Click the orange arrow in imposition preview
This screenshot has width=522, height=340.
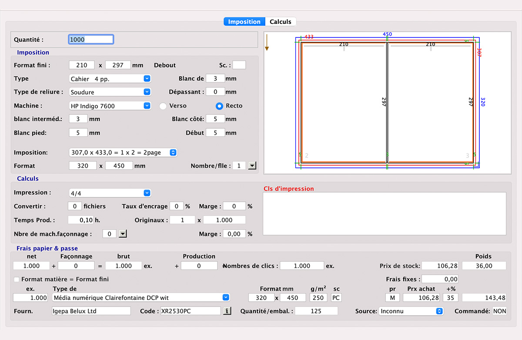tap(267, 43)
